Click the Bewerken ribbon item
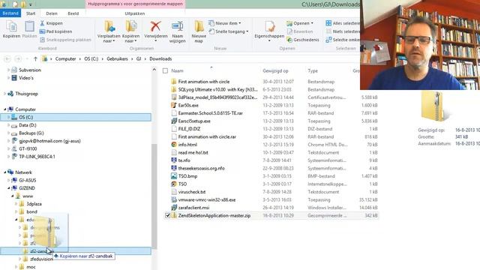Image resolution: width=480 pixels, height=270 pixels. click(x=300, y=31)
